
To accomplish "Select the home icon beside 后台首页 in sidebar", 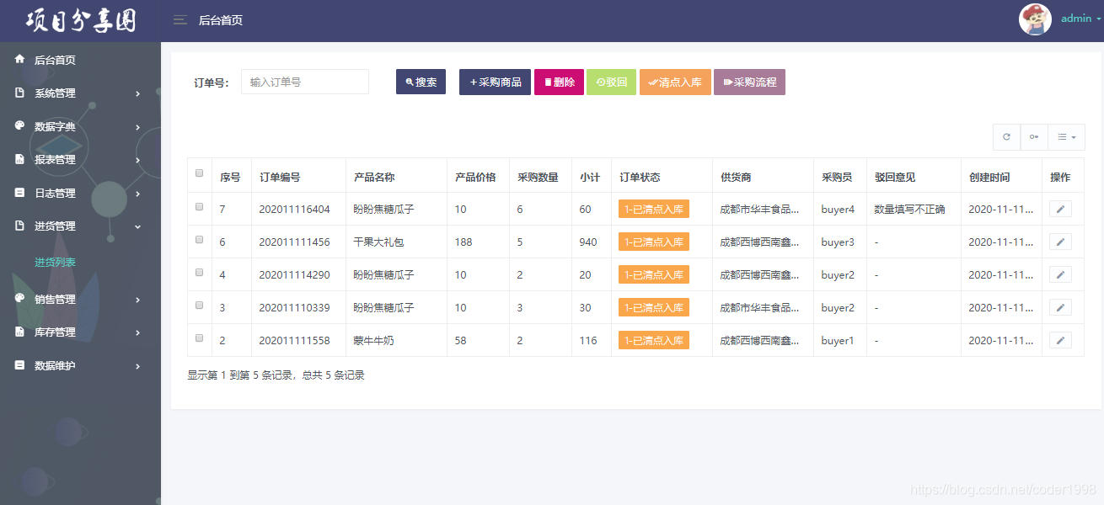I will click(x=19, y=59).
